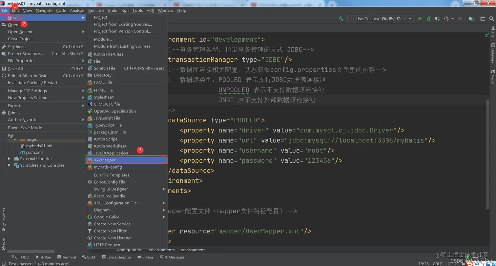Open Search Everywhere magnifier icon

coord(492,19)
